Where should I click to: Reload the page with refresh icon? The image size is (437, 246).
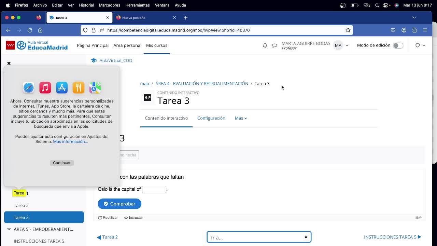coord(30,30)
